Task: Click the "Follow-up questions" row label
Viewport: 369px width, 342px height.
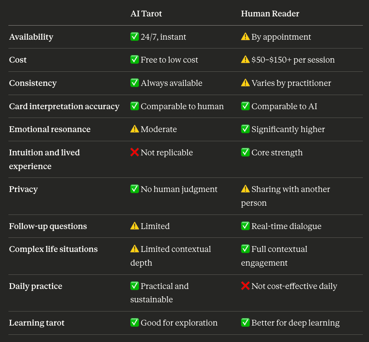Action: (x=48, y=226)
